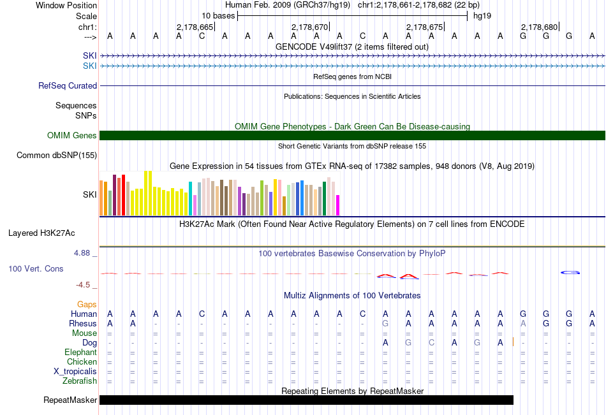Click the Rhesus species row label

83,323
